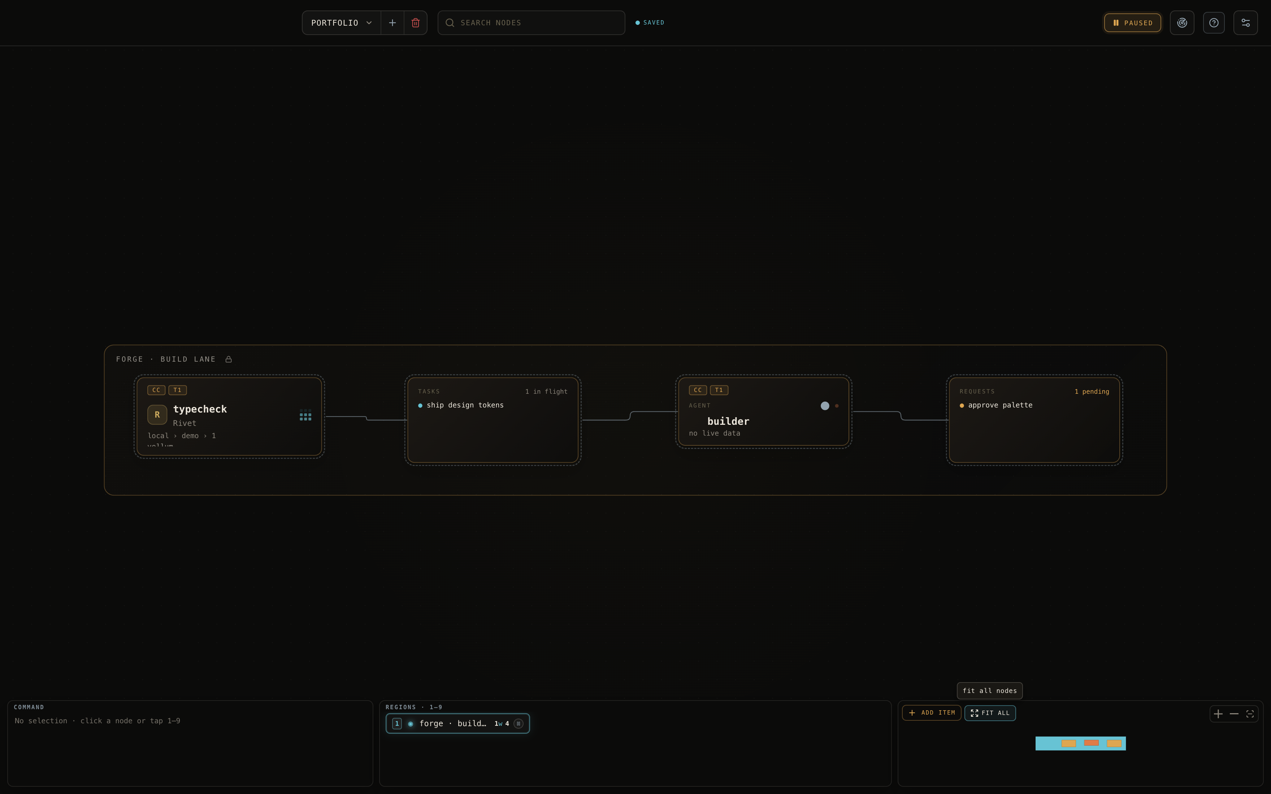Toggle the builder agent status dot

(825, 405)
